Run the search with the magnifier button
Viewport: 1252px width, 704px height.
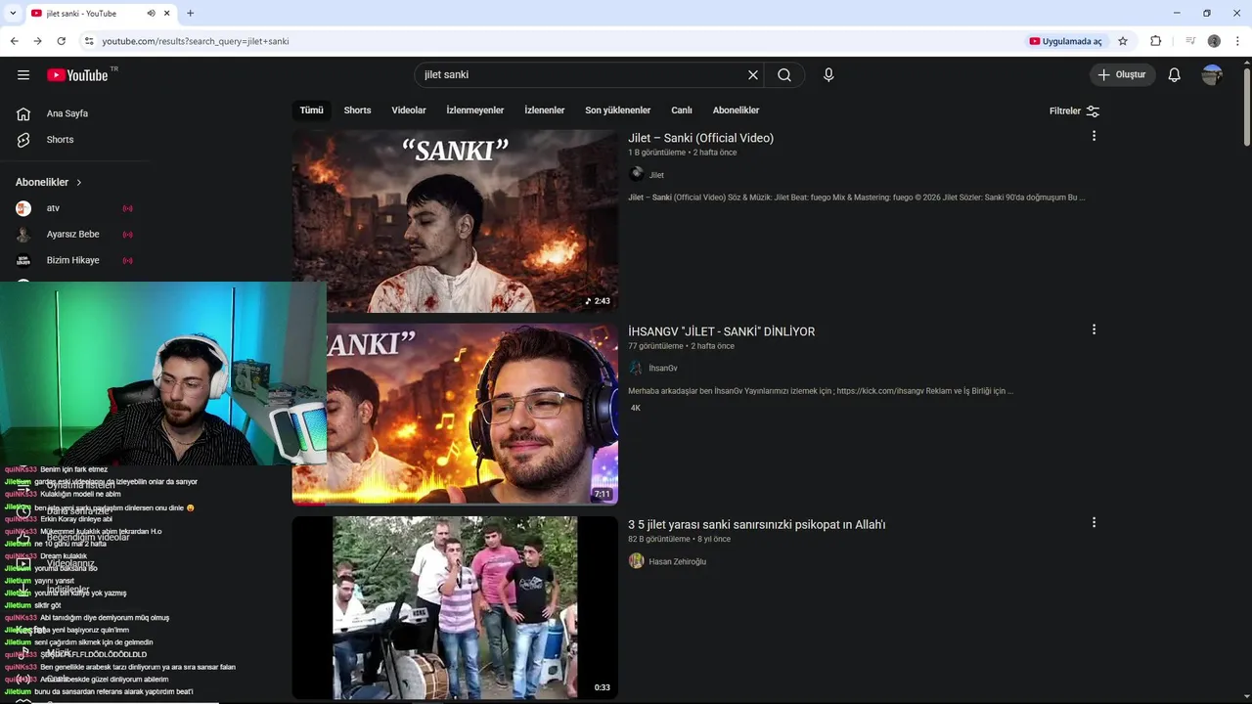pos(784,75)
